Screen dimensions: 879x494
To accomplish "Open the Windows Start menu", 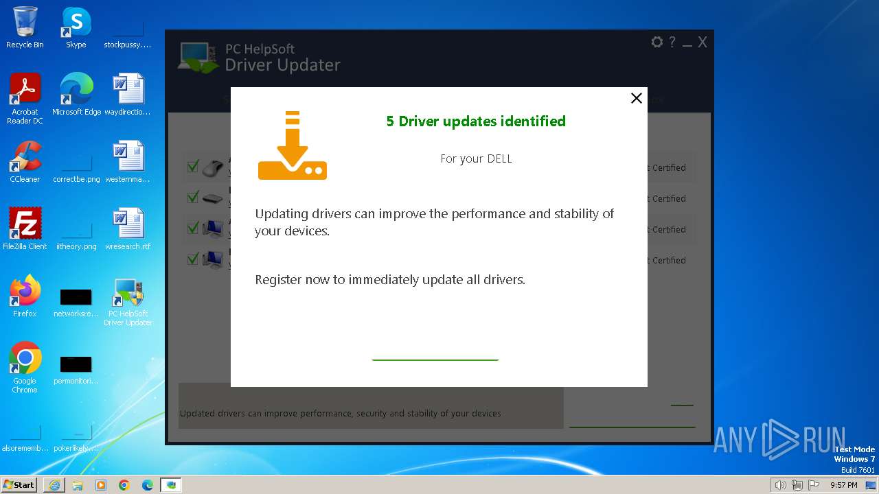I will tap(19, 484).
